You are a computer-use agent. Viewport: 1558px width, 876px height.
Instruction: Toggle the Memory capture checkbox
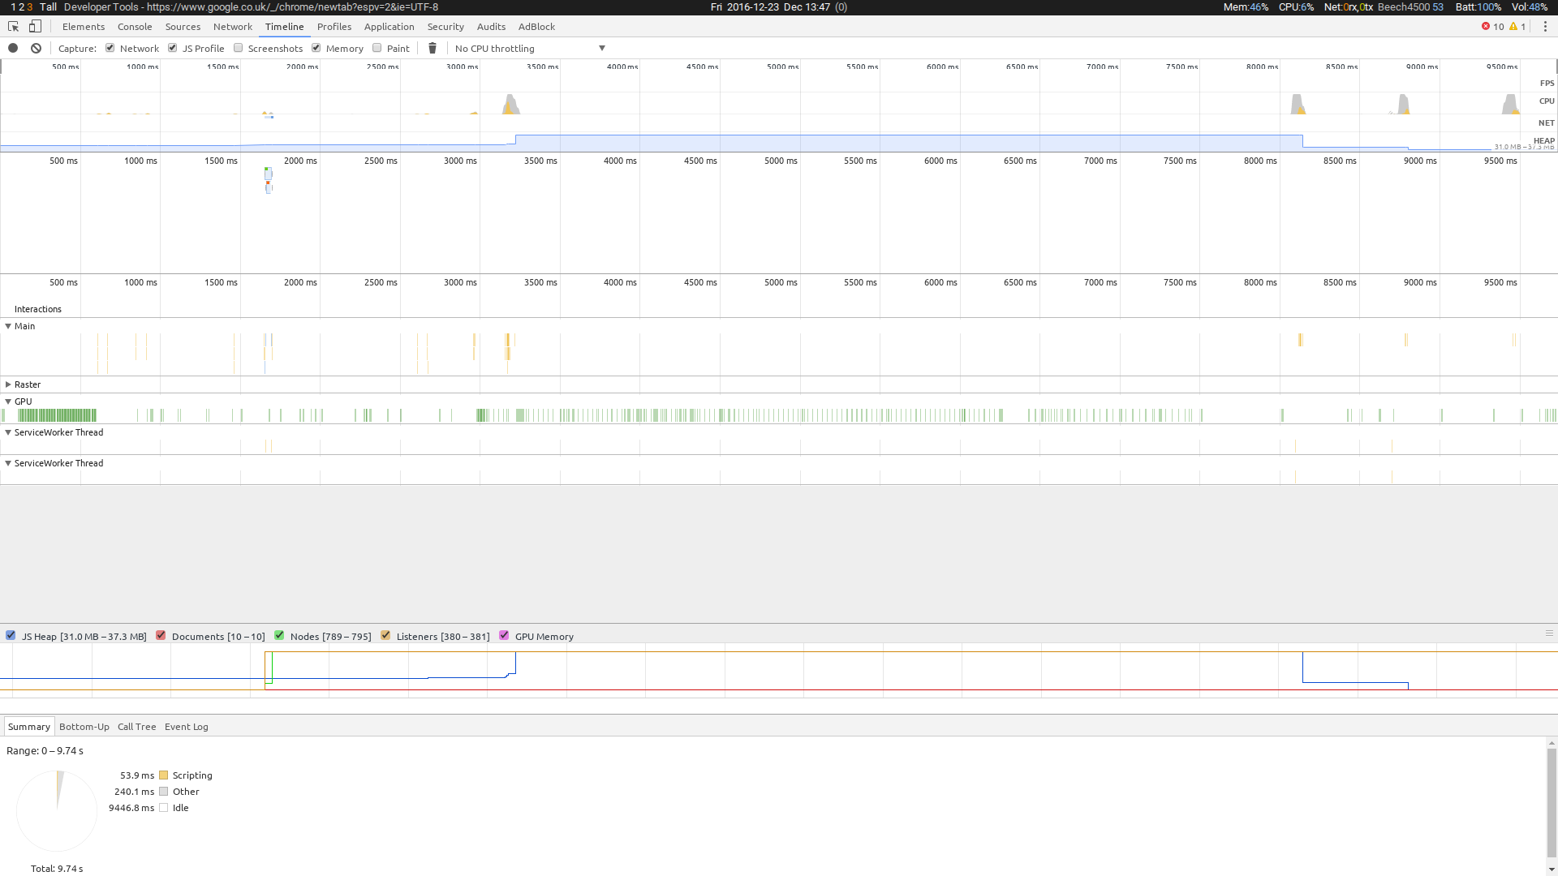(x=316, y=48)
